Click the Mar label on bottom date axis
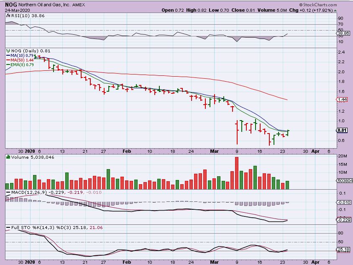Image resolution: width=353 pixels, height=265 pixels. point(214,262)
